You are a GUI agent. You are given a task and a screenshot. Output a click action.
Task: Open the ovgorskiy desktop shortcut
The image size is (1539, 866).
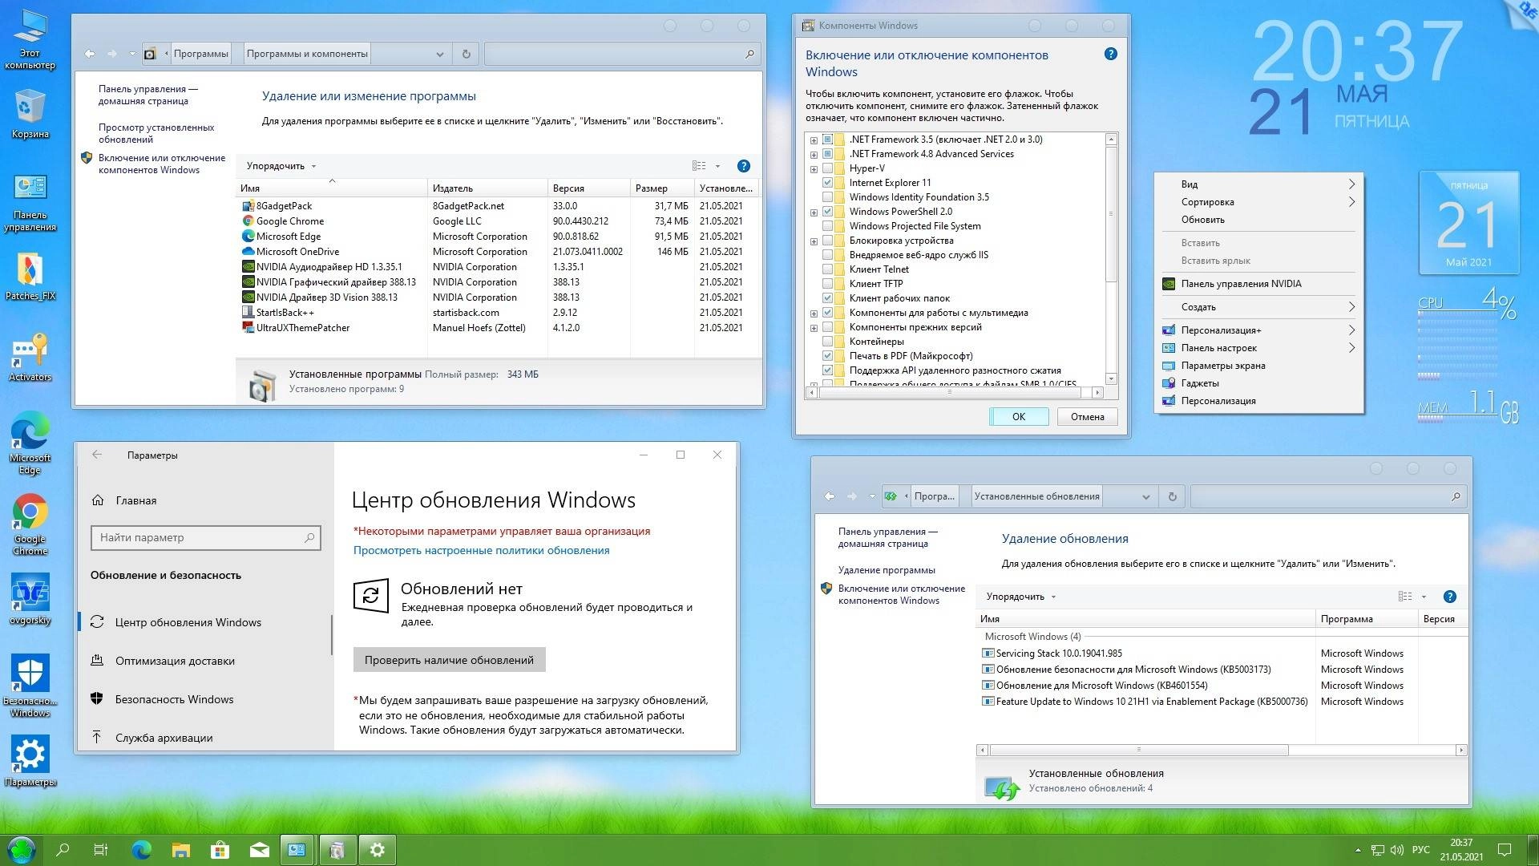click(x=30, y=600)
